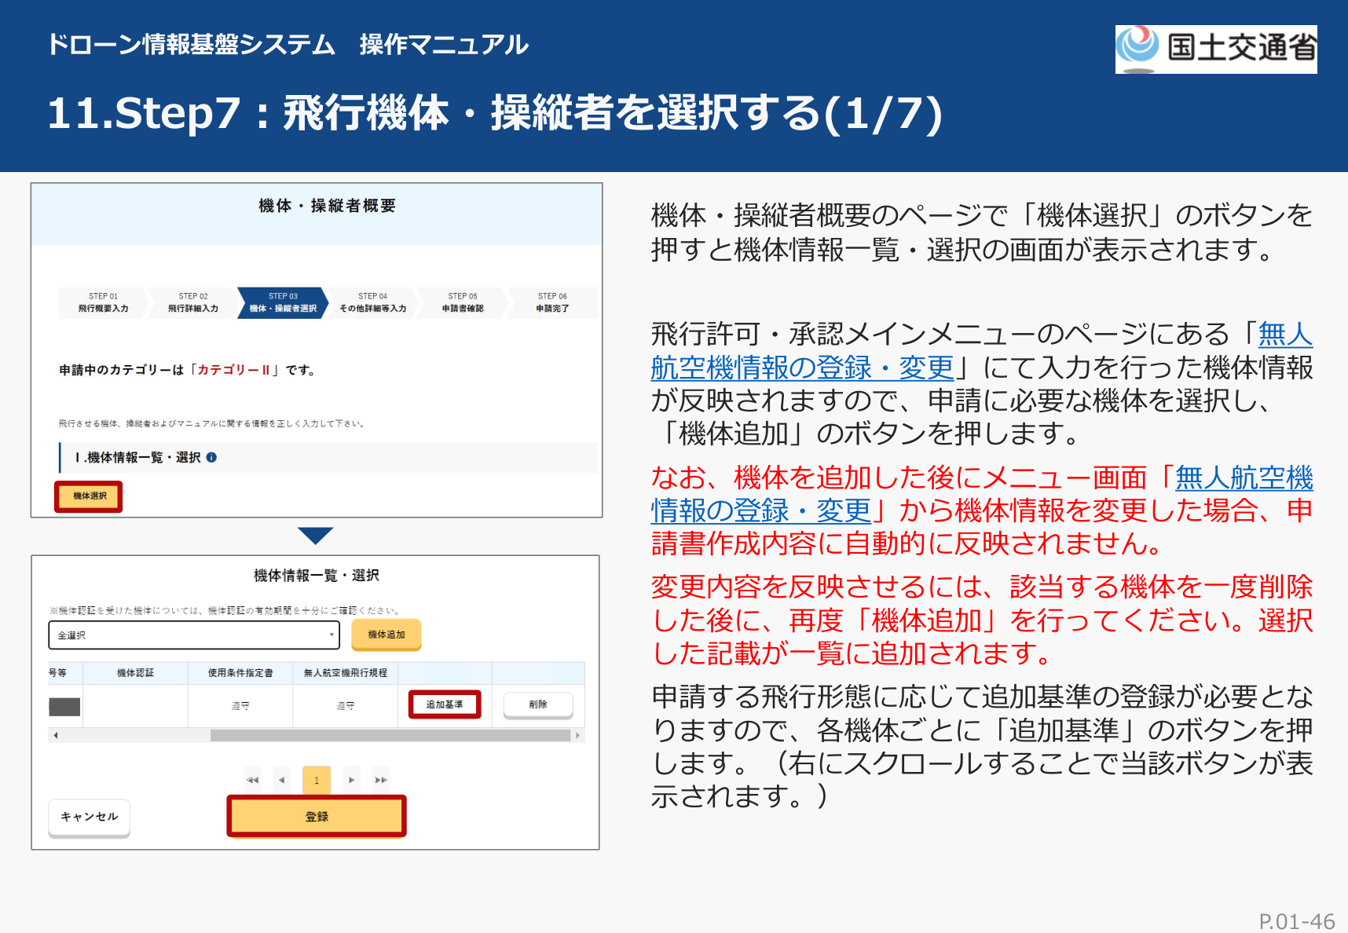The width and height of the screenshot is (1348, 933).
Task: Go to the next page arrow
Action: click(351, 780)
